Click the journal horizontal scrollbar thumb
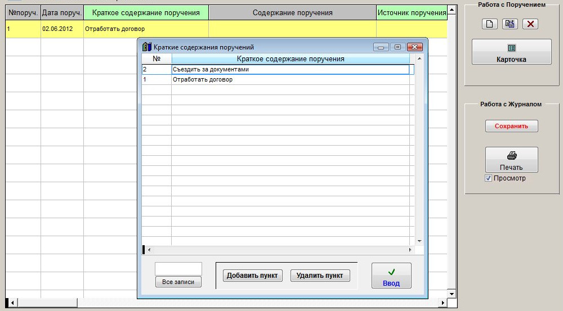 (47, 303)
